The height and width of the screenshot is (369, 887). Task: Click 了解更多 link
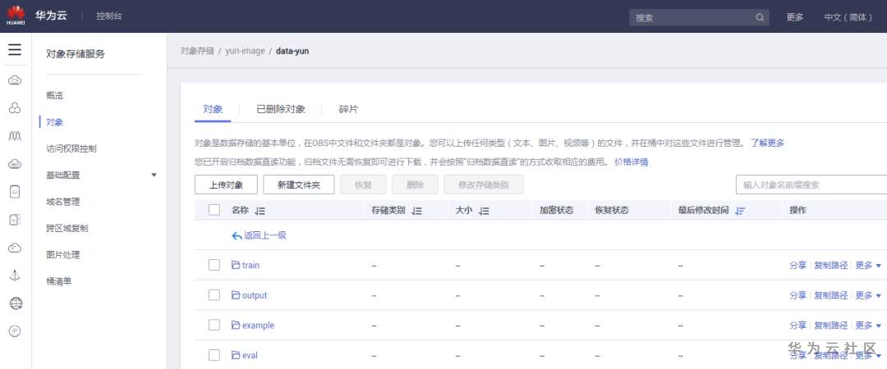coord(768,143)
